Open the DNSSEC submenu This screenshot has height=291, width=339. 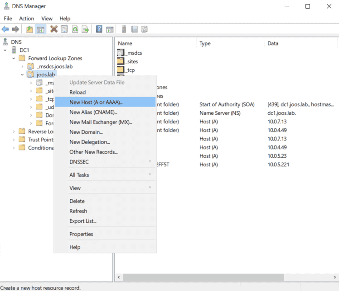pos(105,162)
